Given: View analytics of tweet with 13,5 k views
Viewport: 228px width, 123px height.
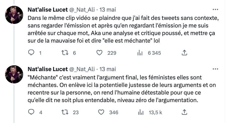Looking at the screenshot, I should (x=141, y=112).
